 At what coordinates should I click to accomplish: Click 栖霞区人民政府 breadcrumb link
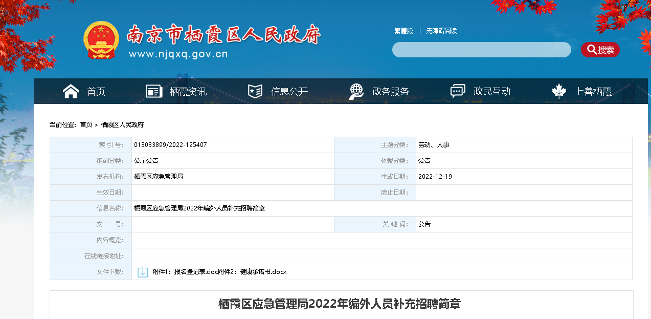122,125
